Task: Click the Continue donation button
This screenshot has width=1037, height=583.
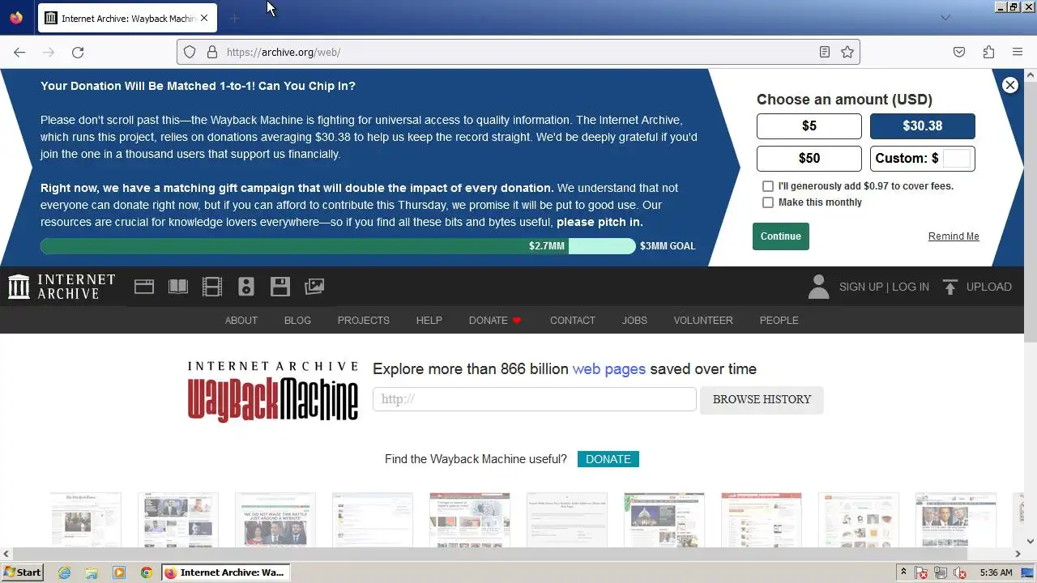Action: coord(781,236)
